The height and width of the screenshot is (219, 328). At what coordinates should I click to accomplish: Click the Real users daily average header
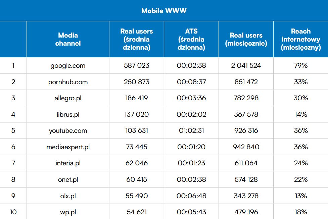137,39
